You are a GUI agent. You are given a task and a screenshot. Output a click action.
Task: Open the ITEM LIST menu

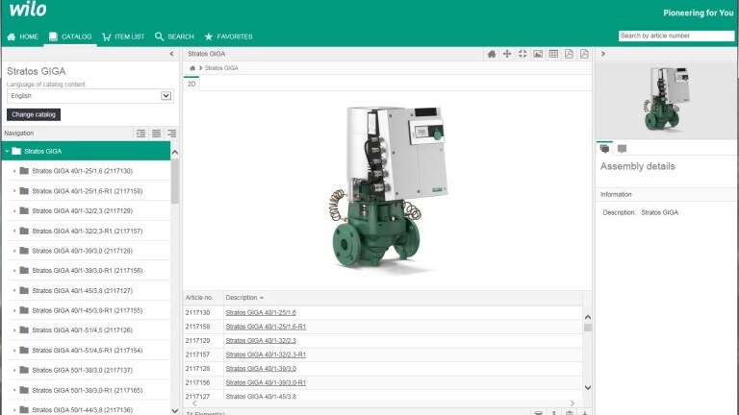pos(123,37)
